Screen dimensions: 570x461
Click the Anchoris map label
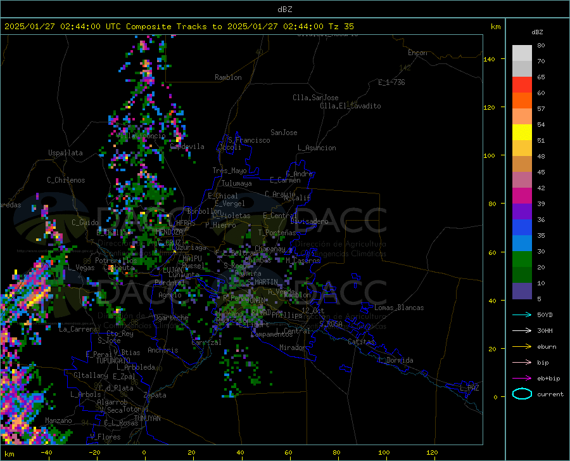tap(163, 350)
